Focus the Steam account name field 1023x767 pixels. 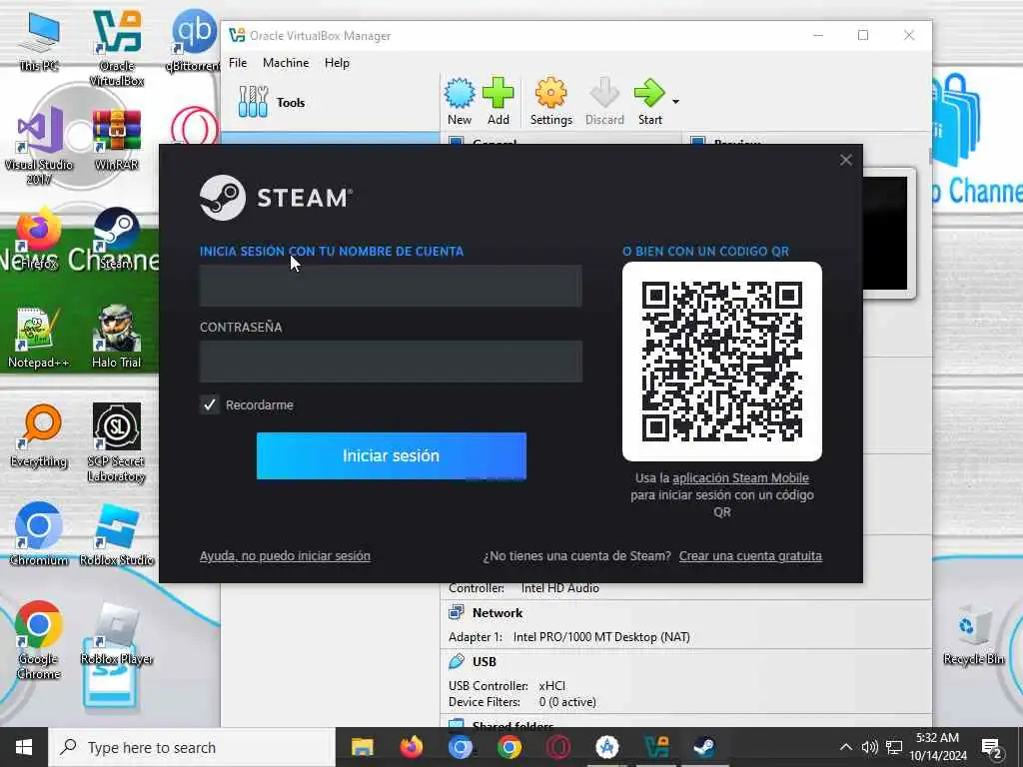coord(391,286)
